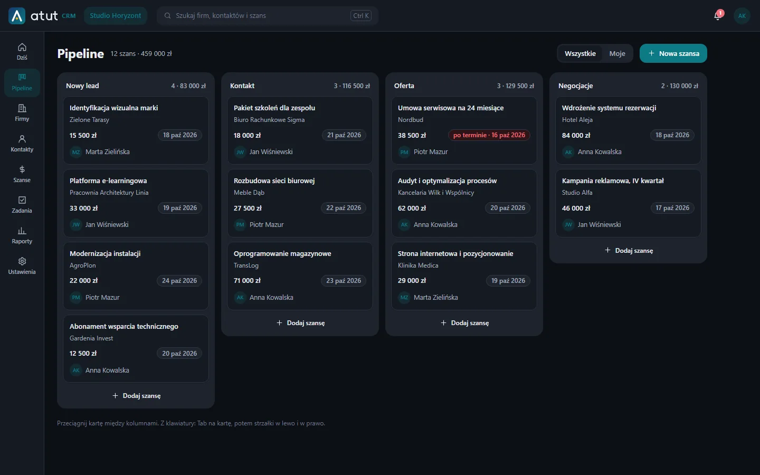The height and width of the screenshot is (475, 760).
Task: Open Oprogramowanie magazynowe card title
Action: point(282,254)
